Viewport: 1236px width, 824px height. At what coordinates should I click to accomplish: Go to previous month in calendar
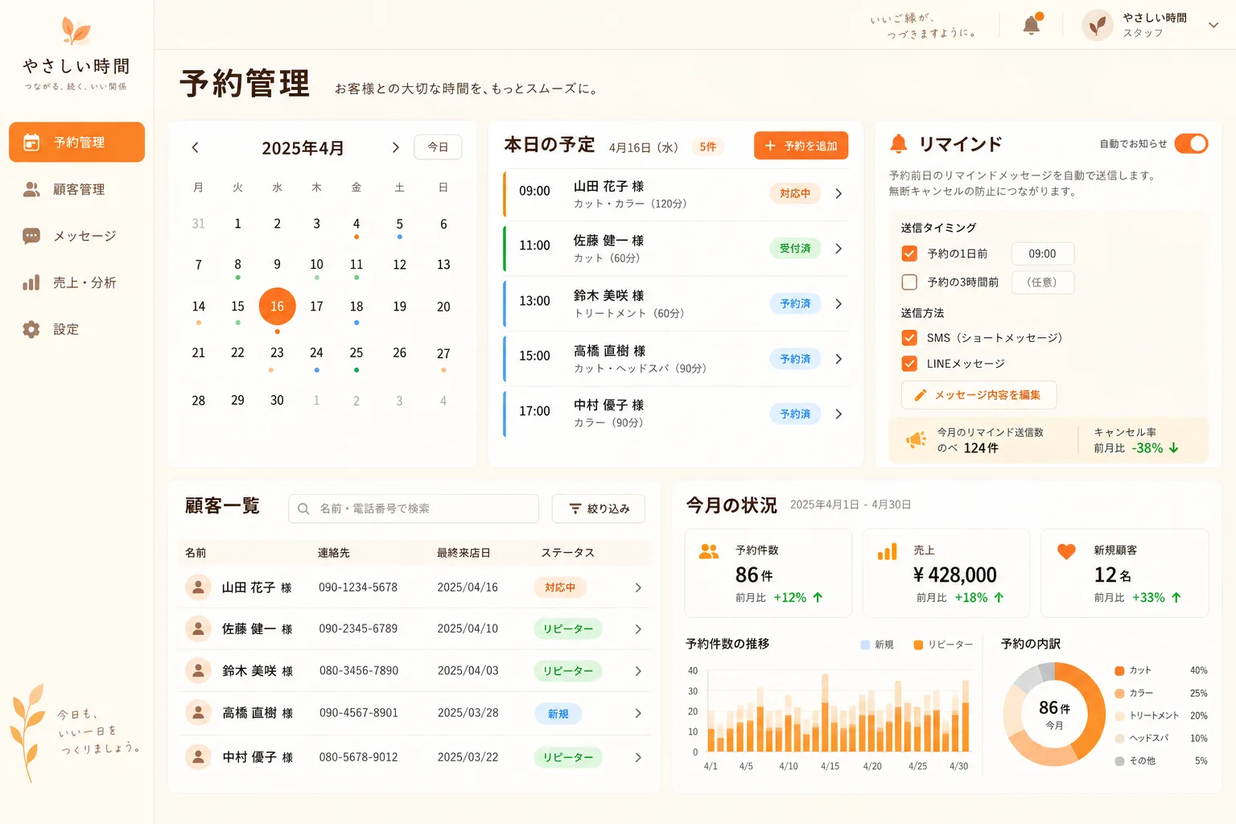point(196,147)
